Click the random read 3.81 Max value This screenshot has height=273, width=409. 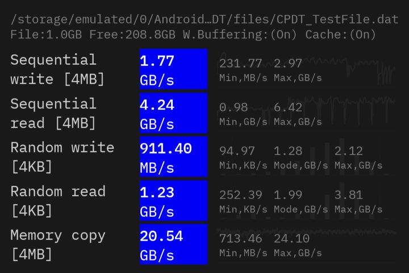click(x=348, y=195)
